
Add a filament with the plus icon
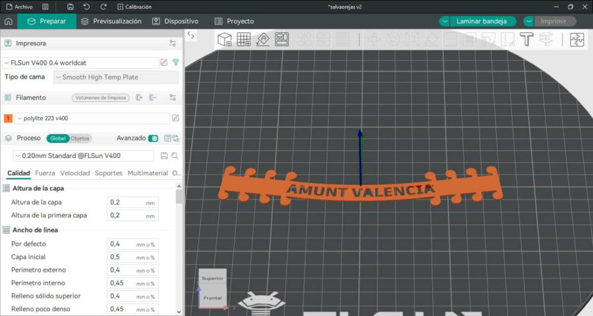coord(139,97)
